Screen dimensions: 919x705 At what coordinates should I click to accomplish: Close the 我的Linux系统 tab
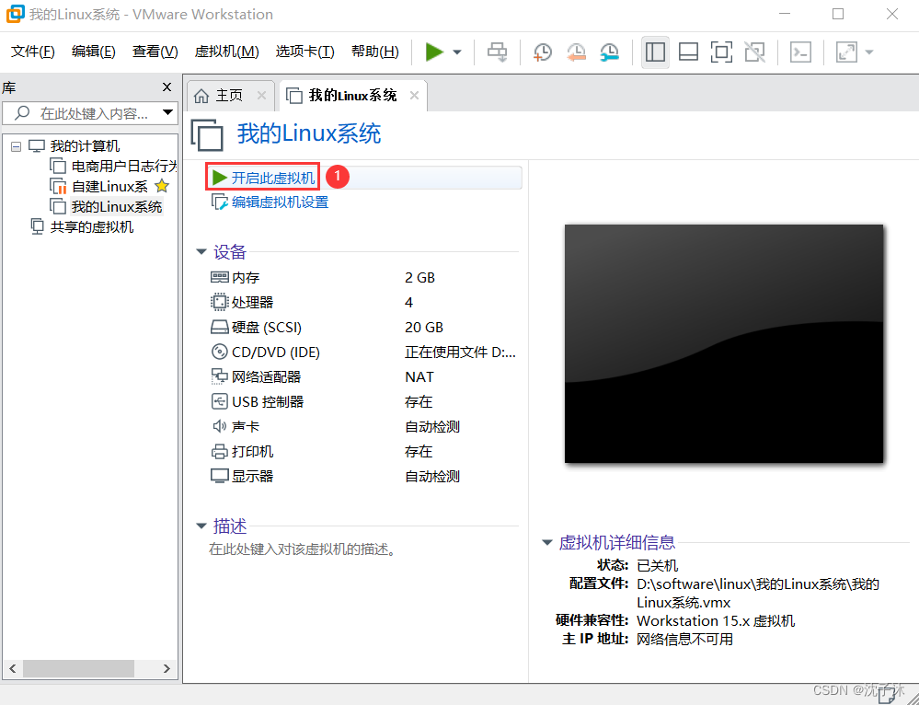point(414,95)
